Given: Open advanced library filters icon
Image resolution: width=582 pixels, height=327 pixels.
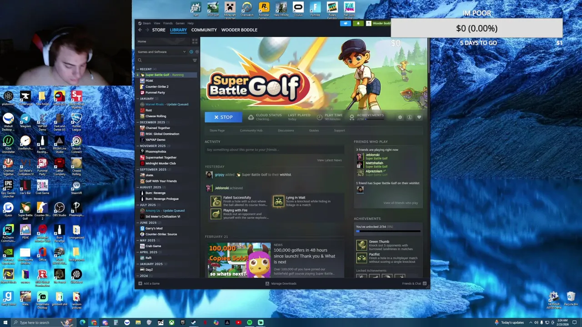Looking at the screenshot, I should click(x=195, y=60).
